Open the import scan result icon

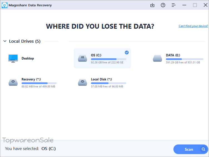[x=152, y=5]
